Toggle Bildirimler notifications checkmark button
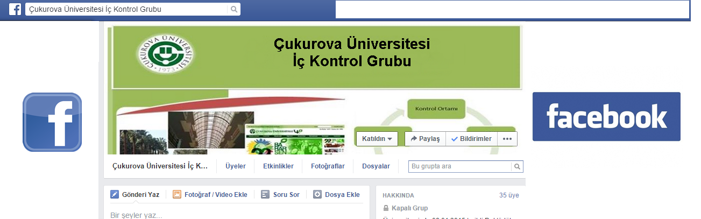 pos(471,139)
